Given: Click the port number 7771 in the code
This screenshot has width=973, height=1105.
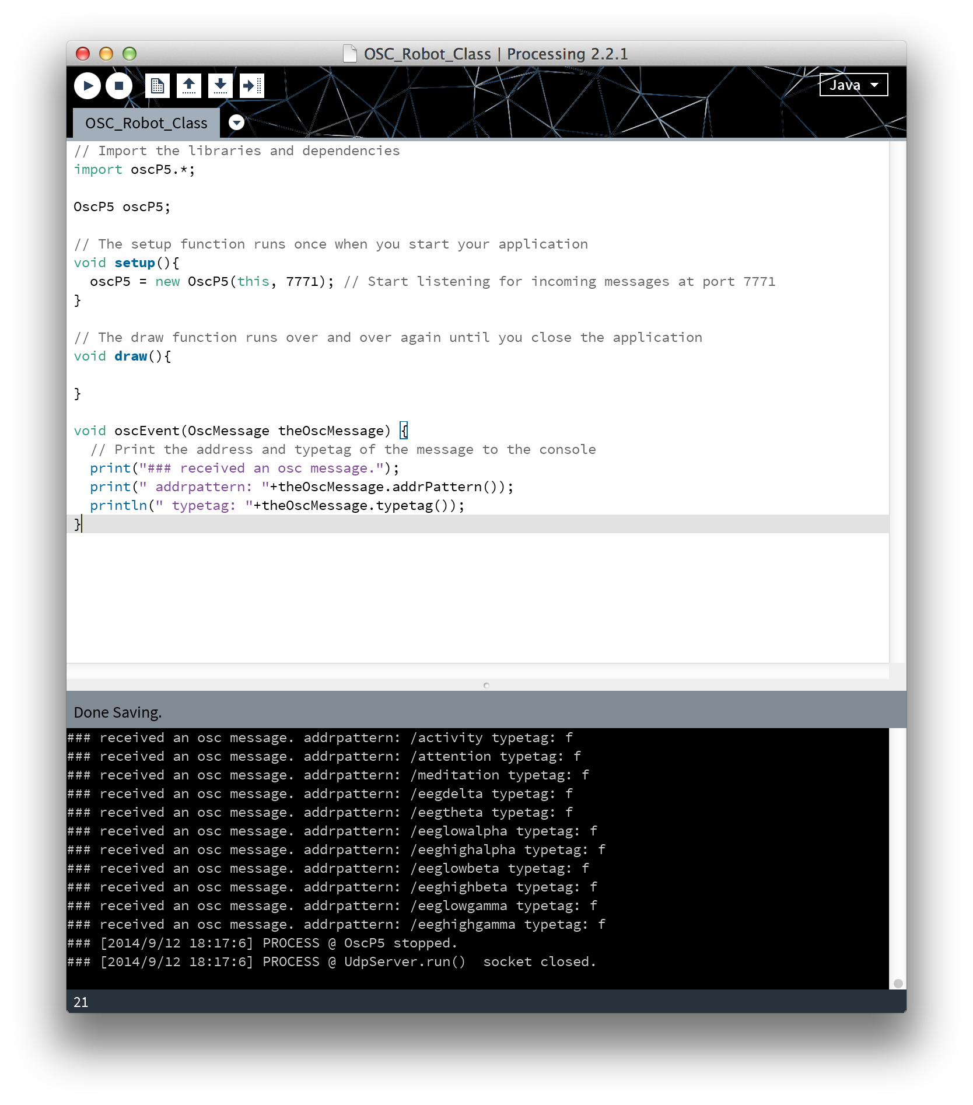Looking at the screenshot, I should click(x=302, y=282).
